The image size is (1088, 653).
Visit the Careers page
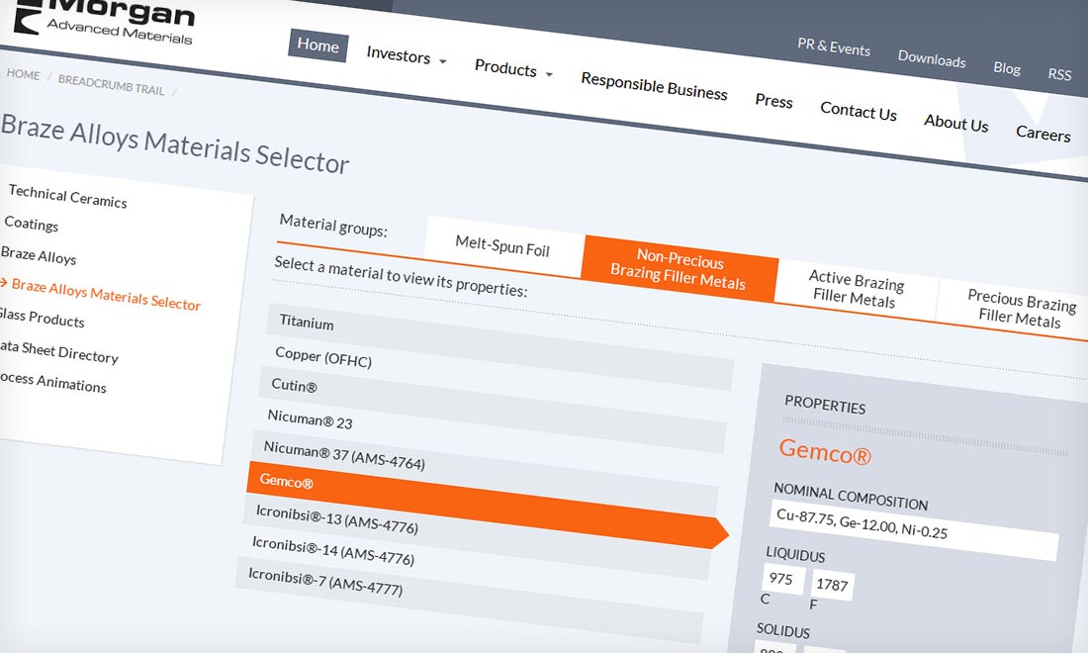pyautogui.click(x=1043, y=133)
